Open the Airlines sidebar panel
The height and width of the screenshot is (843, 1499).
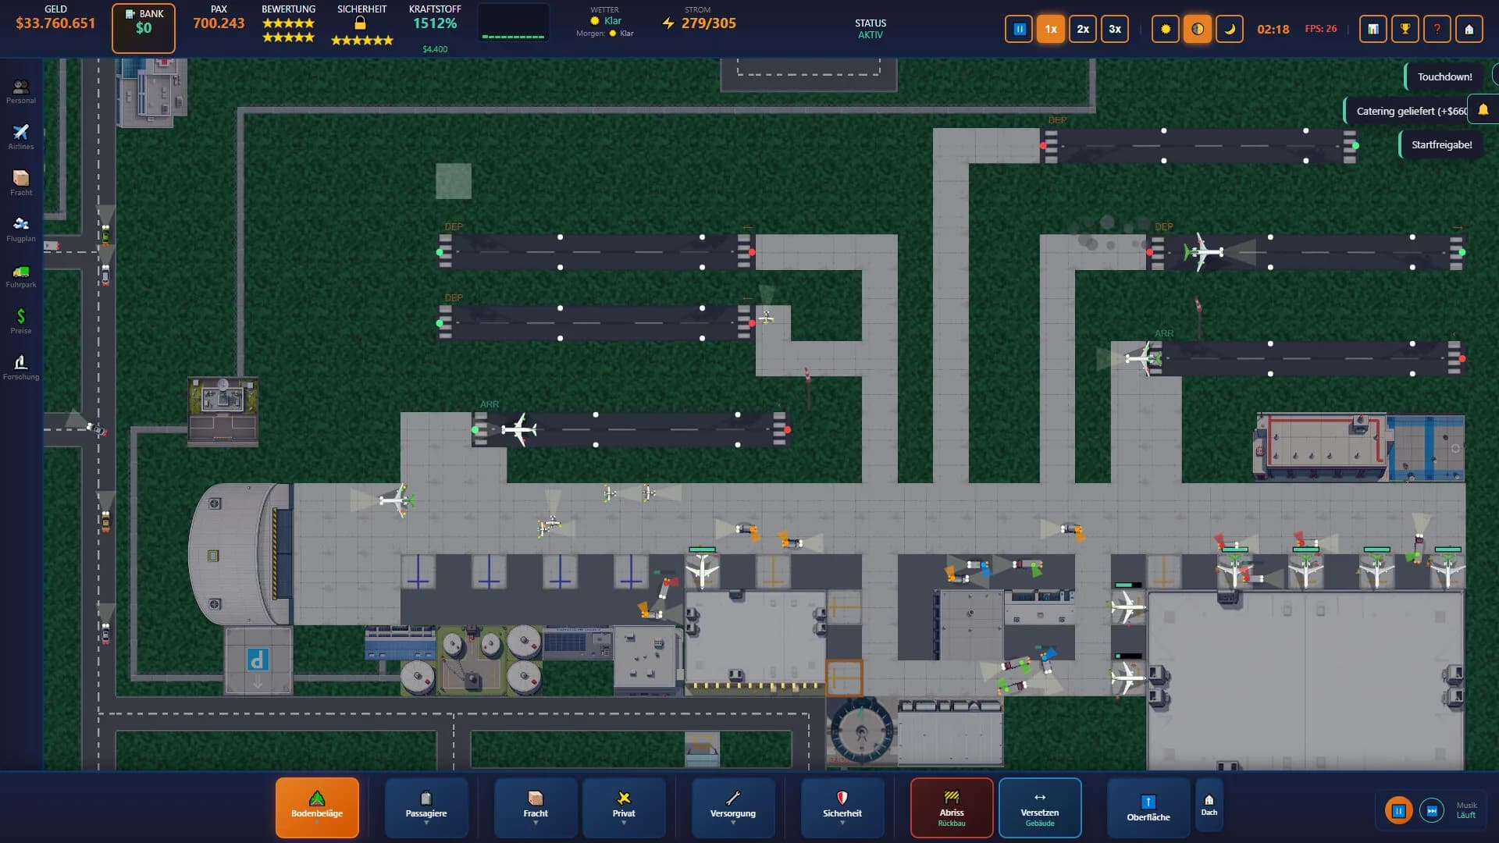pyautogui.click(x=21, y=137)
